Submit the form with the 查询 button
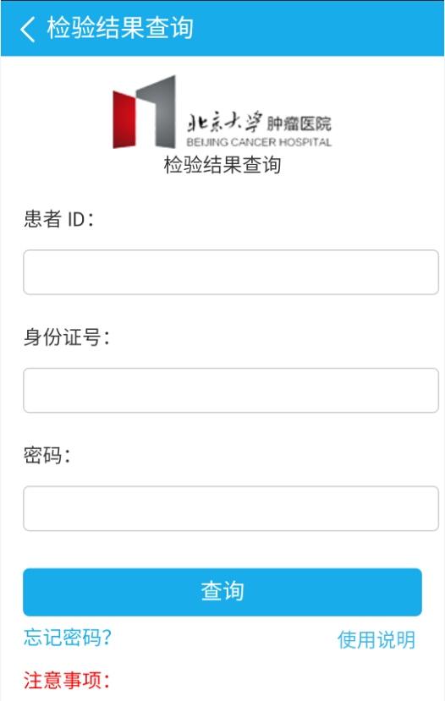445x701 pixels. (222, 592)
